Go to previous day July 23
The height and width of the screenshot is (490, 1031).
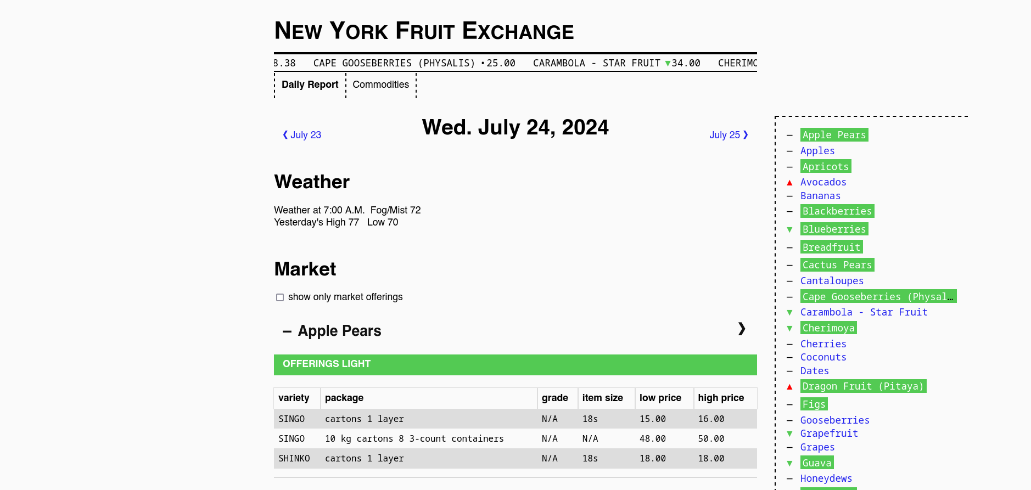click(302, 135)
